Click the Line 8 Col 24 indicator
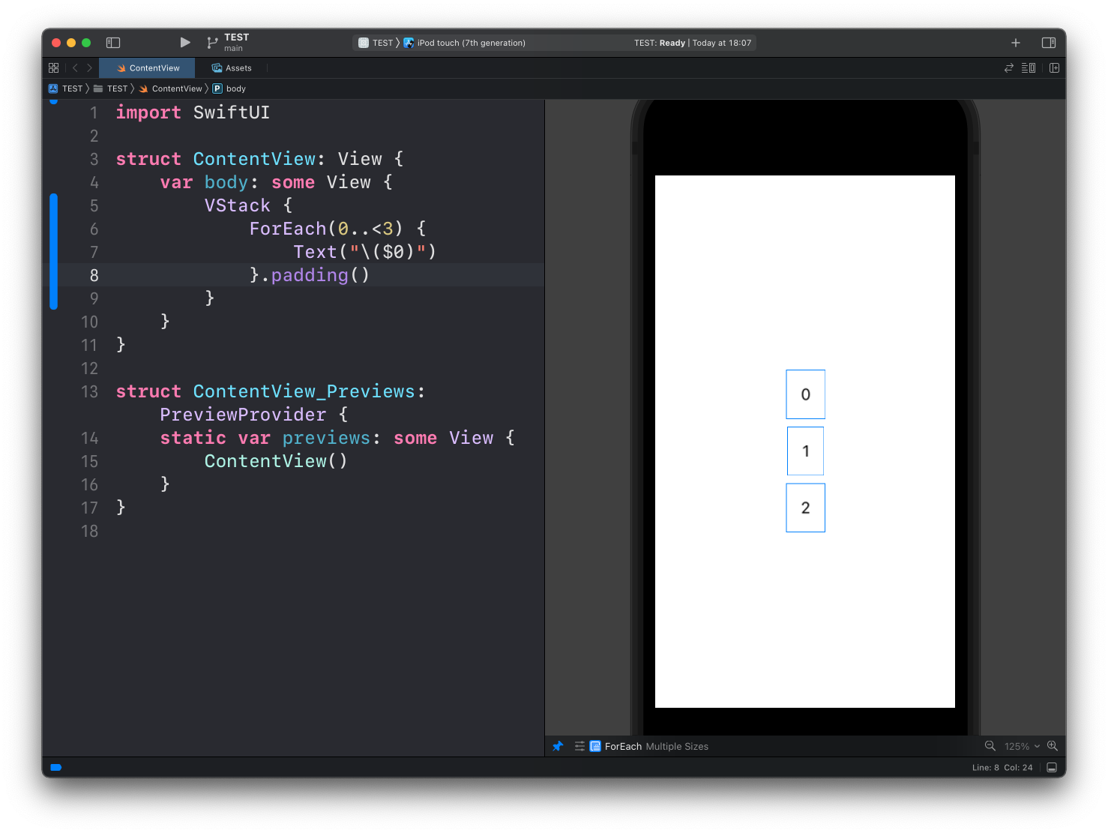 point(1002,768)
